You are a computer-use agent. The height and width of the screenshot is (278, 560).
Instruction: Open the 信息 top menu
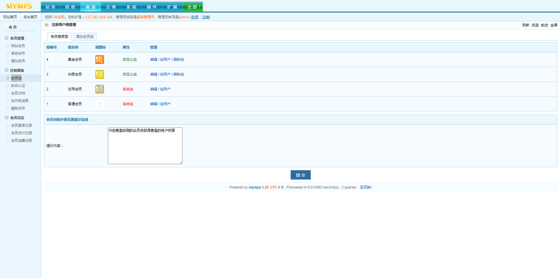click(x=70, y=7)
